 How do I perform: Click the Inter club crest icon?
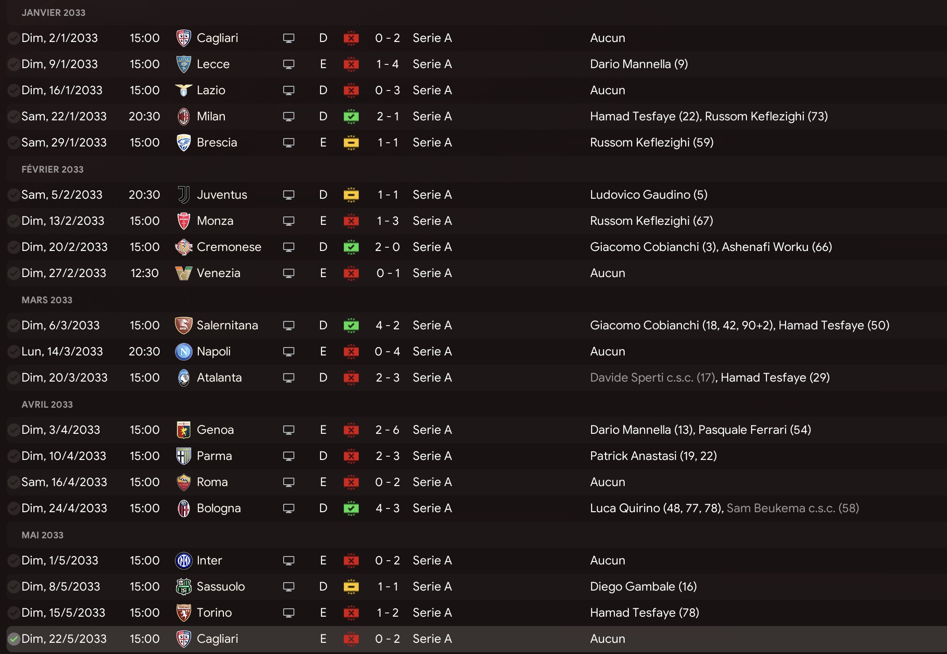point(184,560)
